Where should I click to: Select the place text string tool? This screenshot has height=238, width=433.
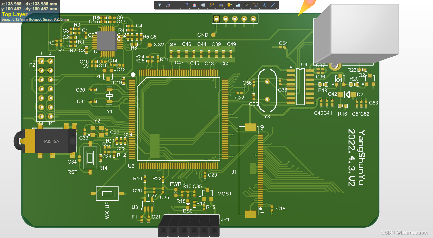(x=264, y=5)
